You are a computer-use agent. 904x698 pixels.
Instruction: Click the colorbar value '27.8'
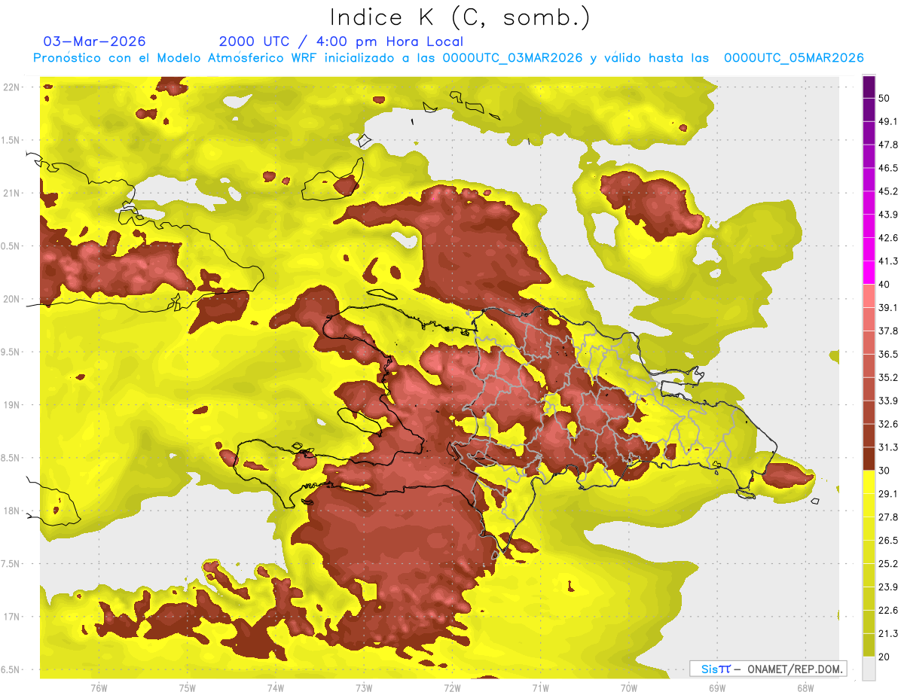[888, 518]
